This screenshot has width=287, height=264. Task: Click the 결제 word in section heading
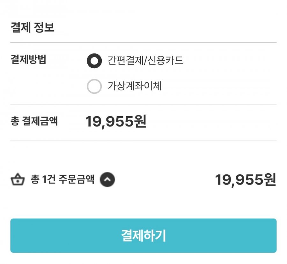(x=21, y=27)
